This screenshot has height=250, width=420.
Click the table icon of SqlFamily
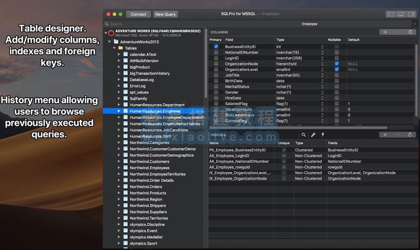pos(126,98)
